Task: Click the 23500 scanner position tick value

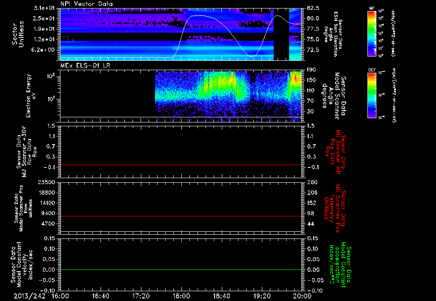Action: pyautogui.click(x=47, y=182)
